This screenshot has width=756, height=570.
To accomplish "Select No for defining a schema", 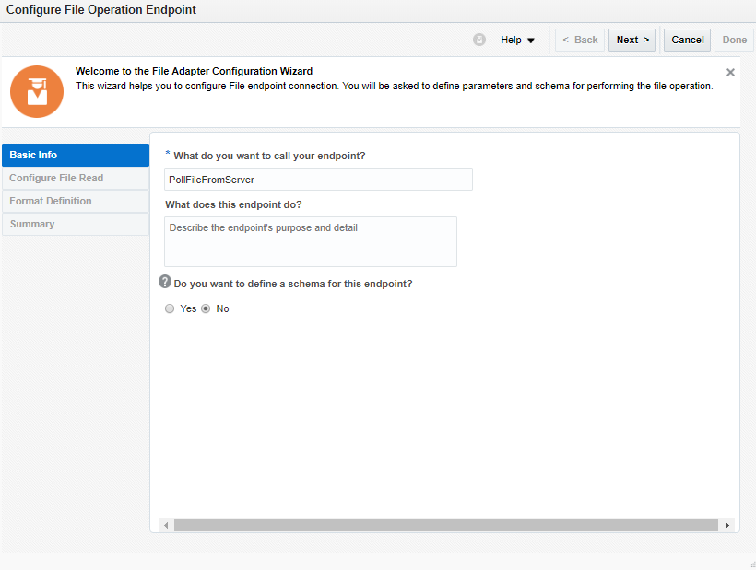I will click(206, 309).
